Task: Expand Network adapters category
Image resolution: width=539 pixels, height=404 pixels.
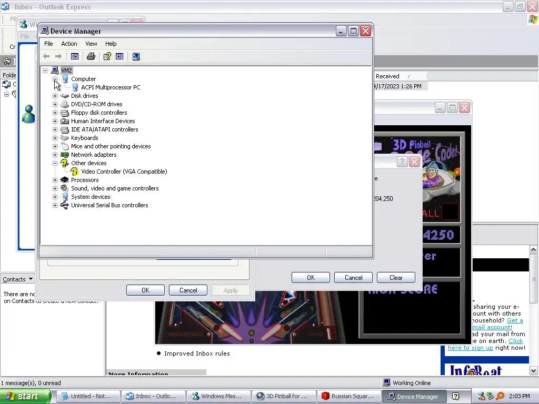Action: [x=55, y=155]
